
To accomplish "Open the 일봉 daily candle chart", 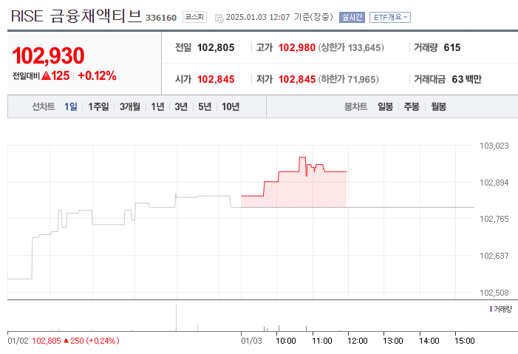I will 385,106.
